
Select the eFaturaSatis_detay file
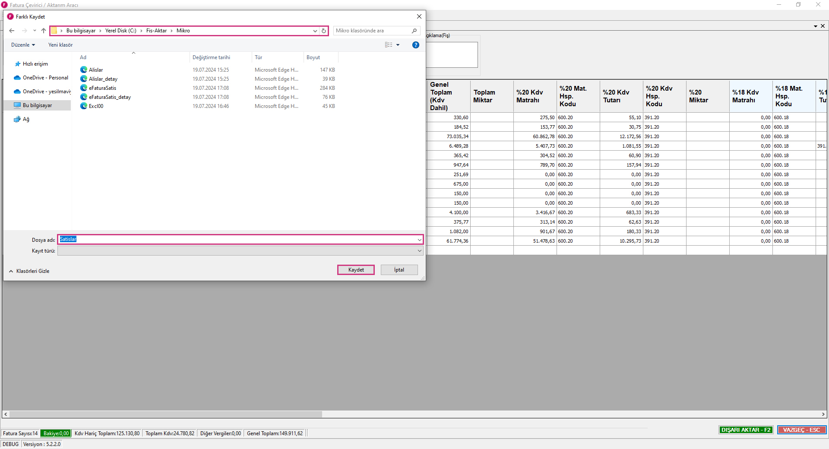click(110, 97)
